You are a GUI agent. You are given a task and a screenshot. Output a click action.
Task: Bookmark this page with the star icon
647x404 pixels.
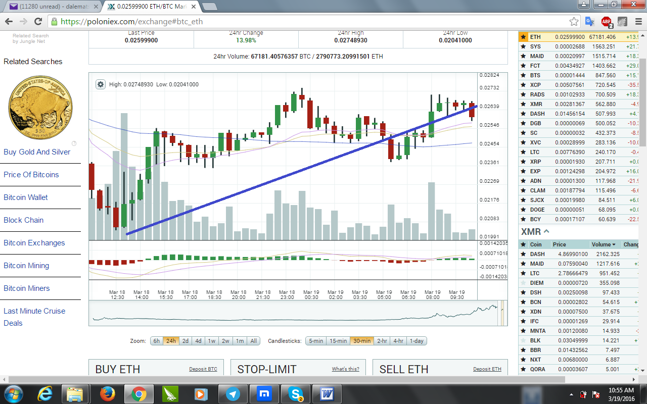574,22
